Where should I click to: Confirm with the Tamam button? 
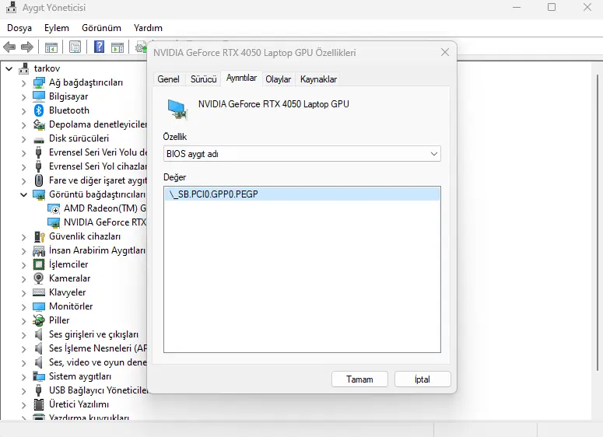click(359, 379)
